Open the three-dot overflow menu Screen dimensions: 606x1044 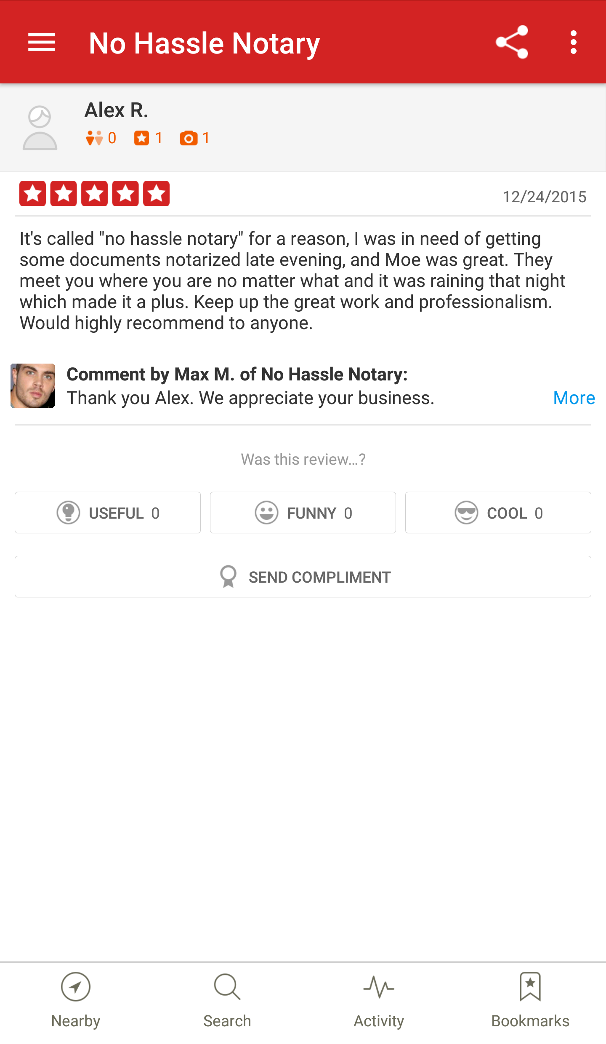[573, 42]
